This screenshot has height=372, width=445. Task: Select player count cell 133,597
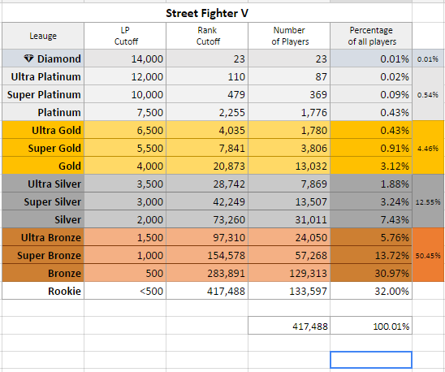click(289, 291)
